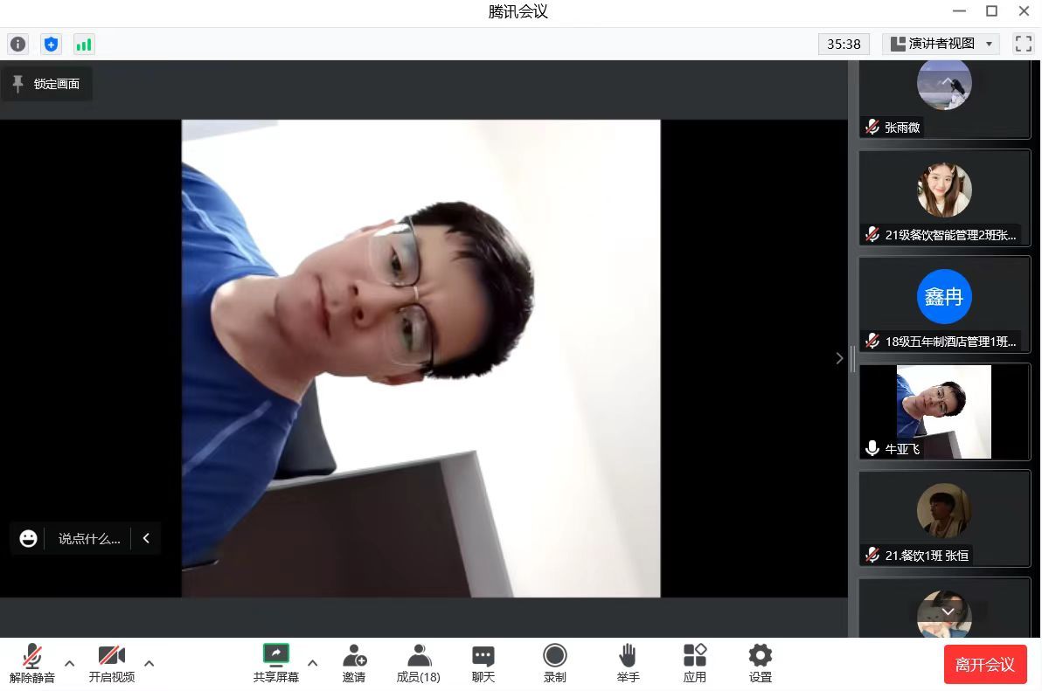Turn on camera via 开启视频
This screenshot has width=1042, height=691.
(112, 663)
